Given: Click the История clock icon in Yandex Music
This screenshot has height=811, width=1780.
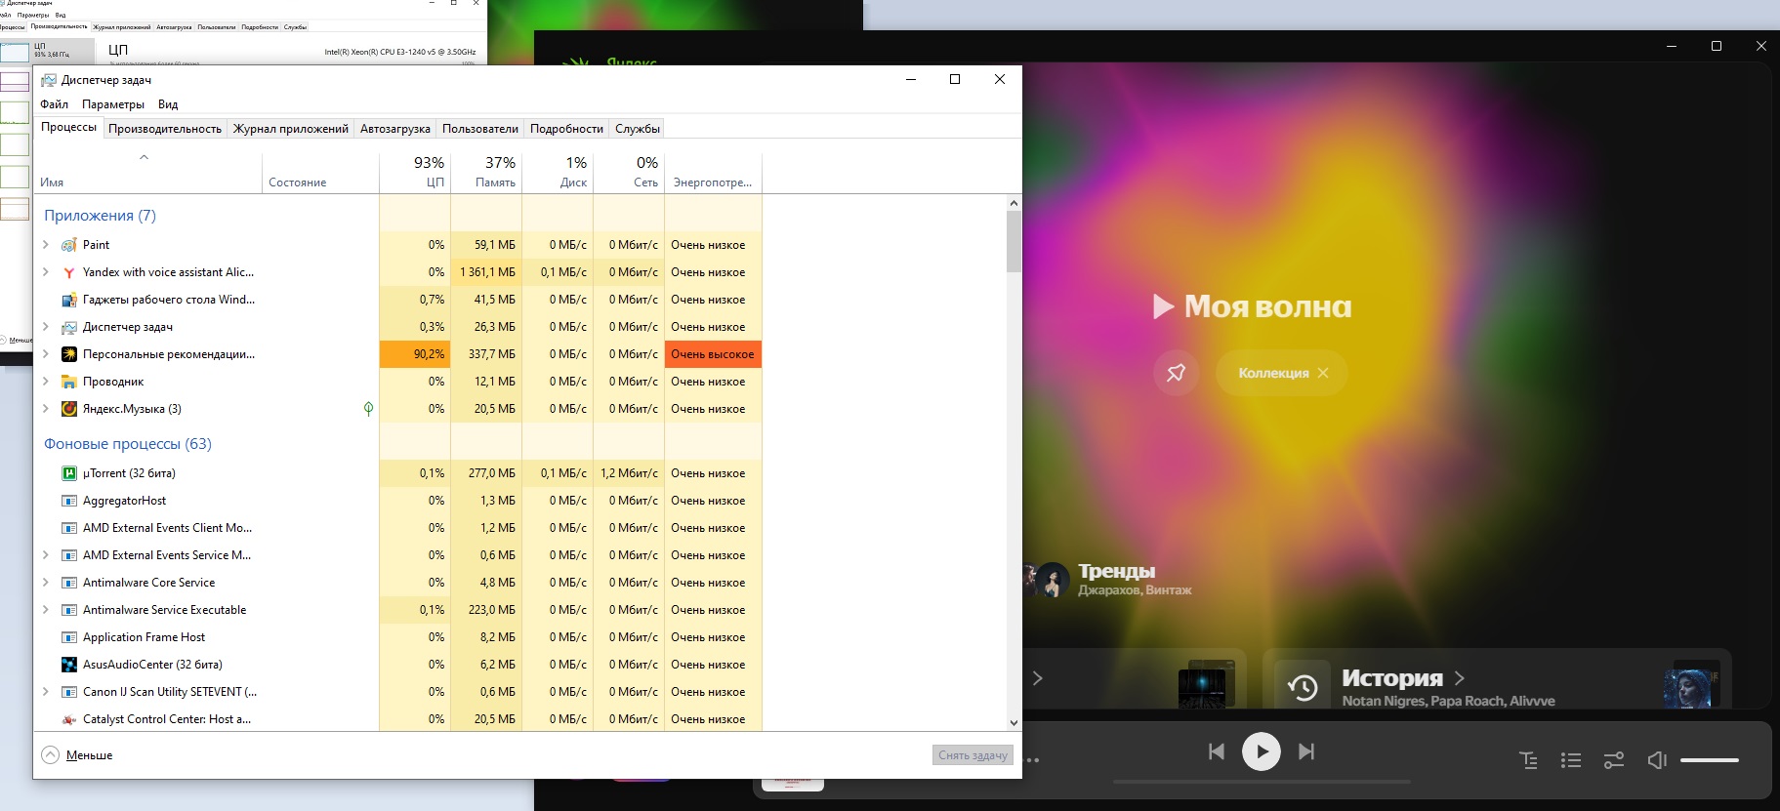Looking at the screenshot, I should [x=1304, y=688].
